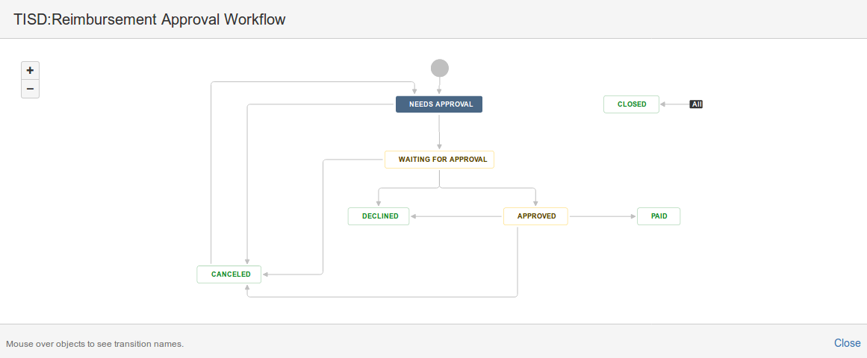The image size is (867, 358).
Task: Click the black All transition badge
Action: (x=696, y=104)
